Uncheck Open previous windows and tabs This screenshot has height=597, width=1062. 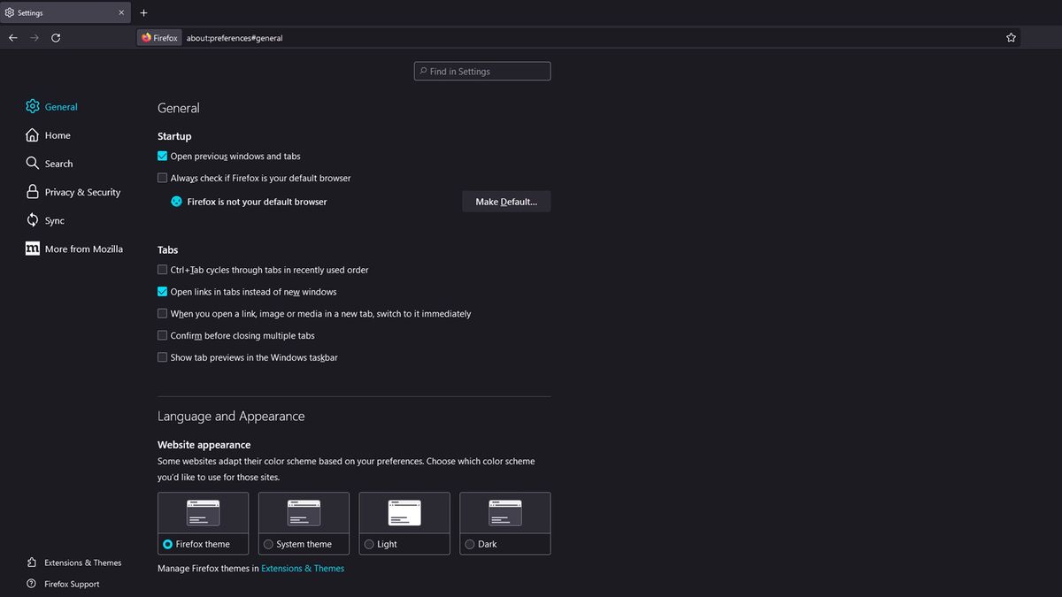163,156
